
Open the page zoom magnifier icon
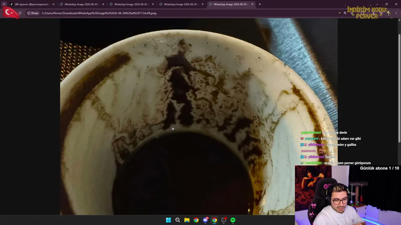click(345, 13)
